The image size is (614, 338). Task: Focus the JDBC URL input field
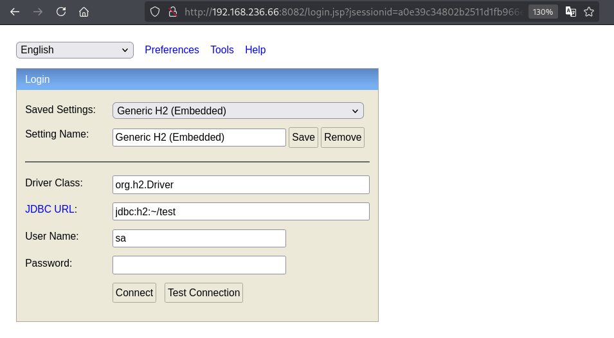pos(241,211)
